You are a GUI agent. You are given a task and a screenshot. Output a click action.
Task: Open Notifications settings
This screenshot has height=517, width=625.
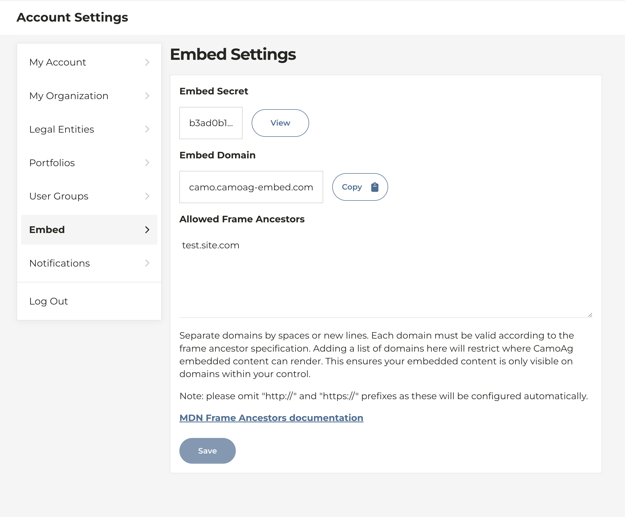tap(60, 263)
